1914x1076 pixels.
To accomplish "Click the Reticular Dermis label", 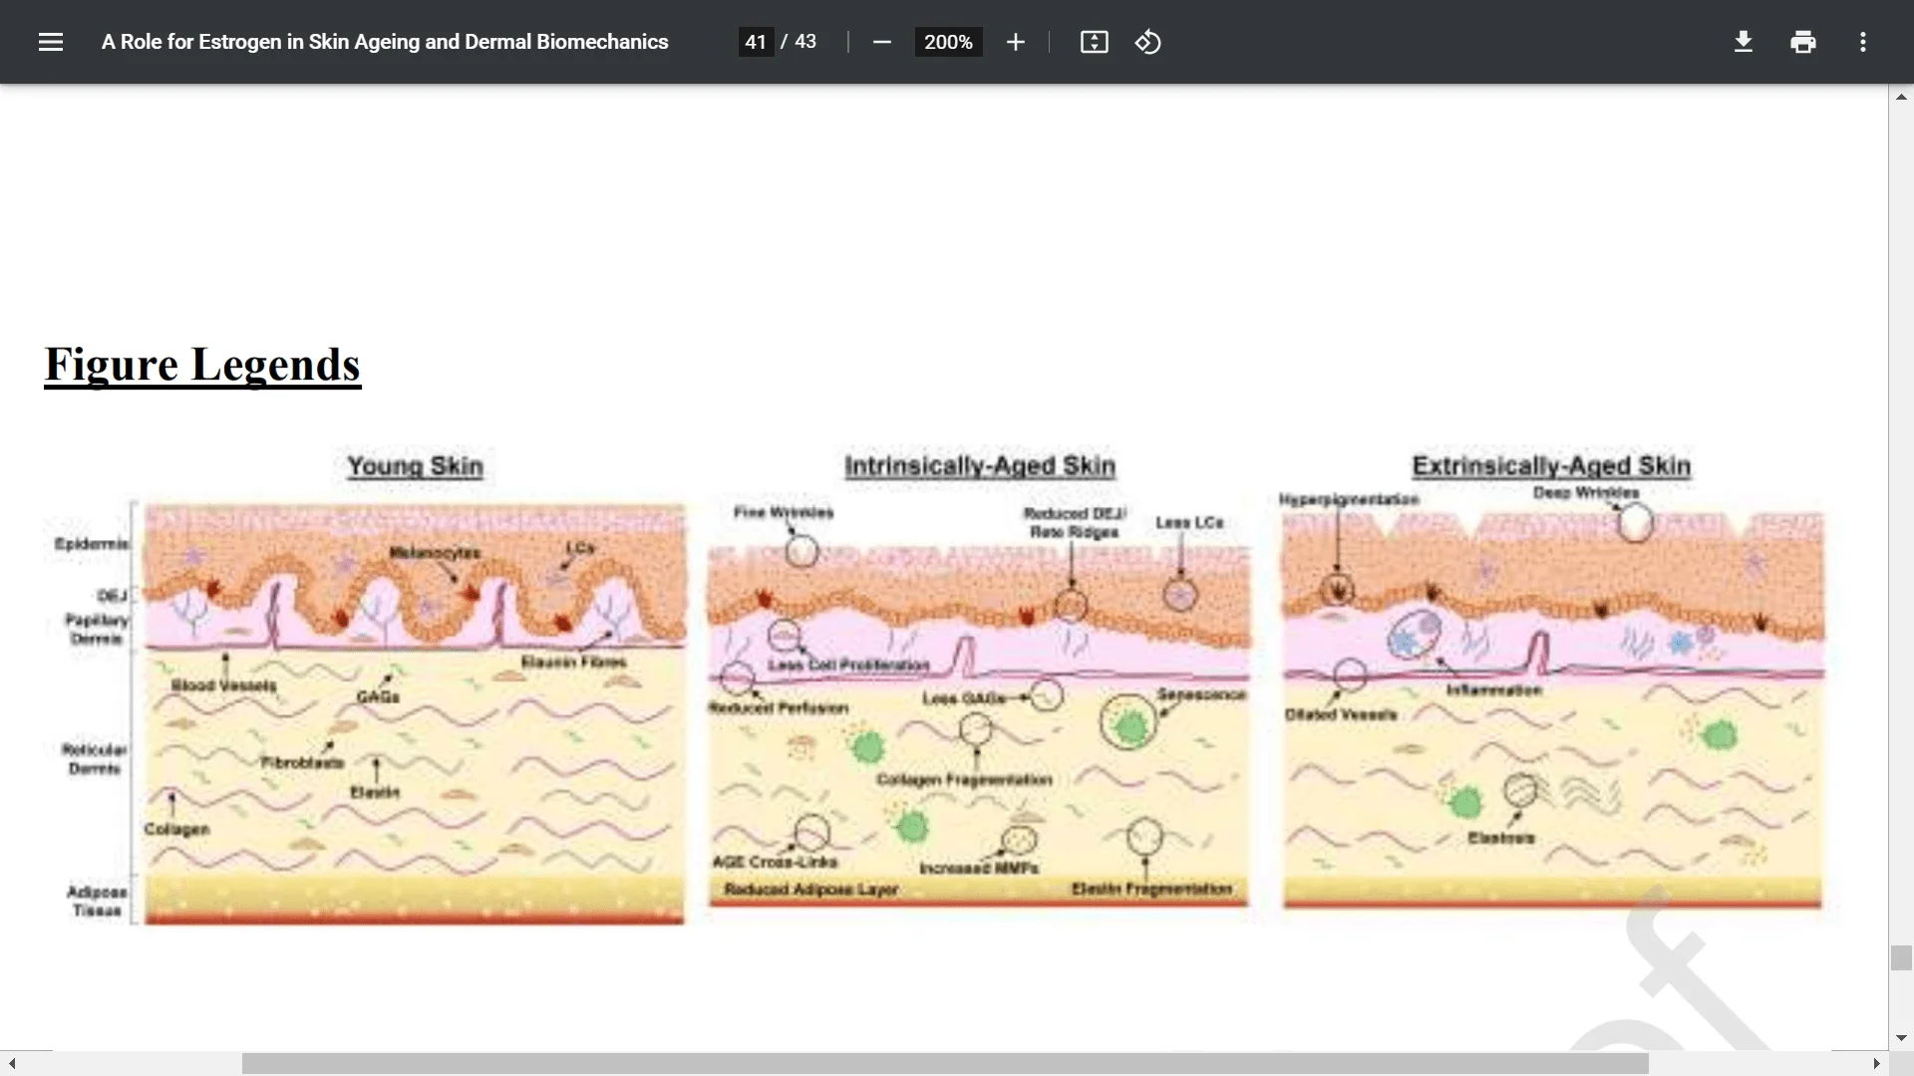I will coord(95,759).
